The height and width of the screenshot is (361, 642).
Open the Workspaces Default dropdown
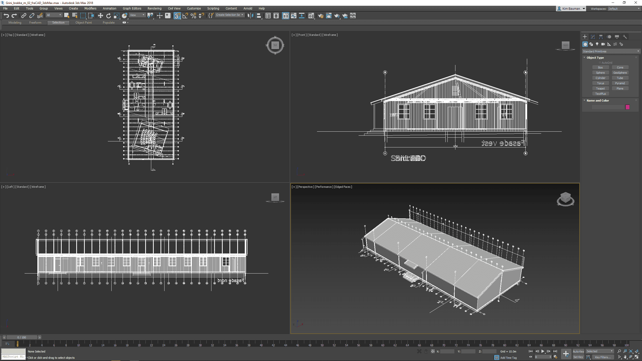624,9
